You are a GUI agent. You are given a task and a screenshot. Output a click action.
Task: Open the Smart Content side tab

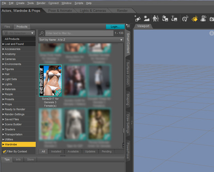pyautogui.click(x=128, y=43)
